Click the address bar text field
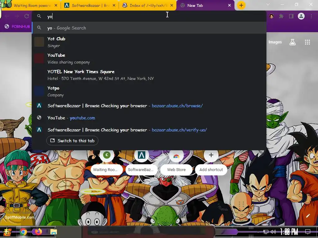The image size is (318, 238). (149, 16)
